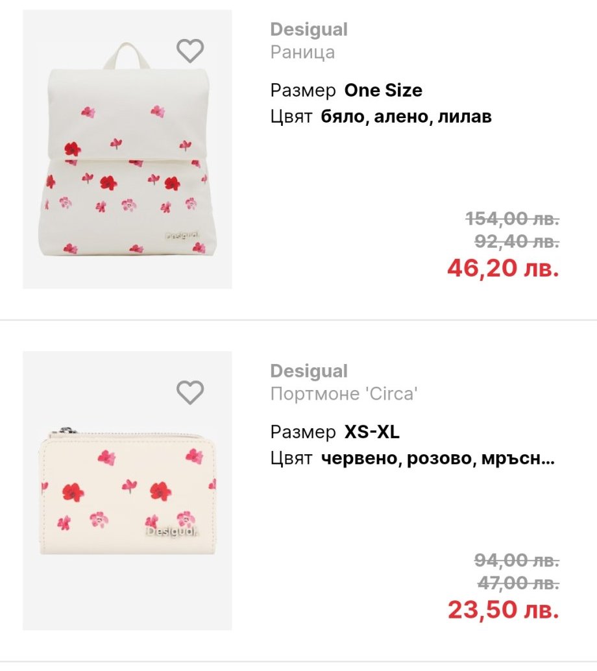
Task: Select the XS-XL size label
Action: coord(372,432)
